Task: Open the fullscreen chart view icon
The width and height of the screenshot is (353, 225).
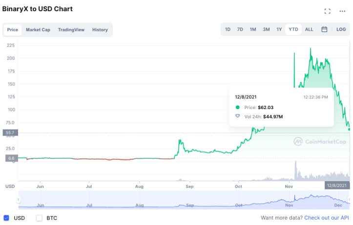Action: 327,11
